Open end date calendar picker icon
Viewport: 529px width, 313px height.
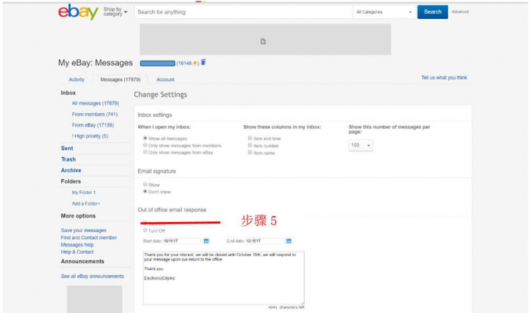289,241
